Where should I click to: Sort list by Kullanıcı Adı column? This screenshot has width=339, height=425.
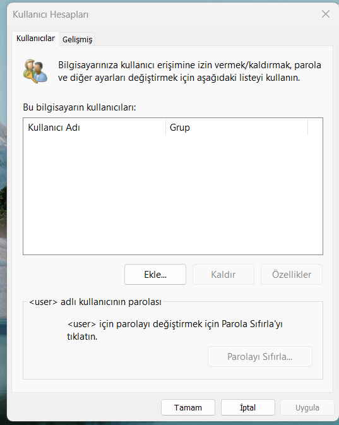[94, 128]
